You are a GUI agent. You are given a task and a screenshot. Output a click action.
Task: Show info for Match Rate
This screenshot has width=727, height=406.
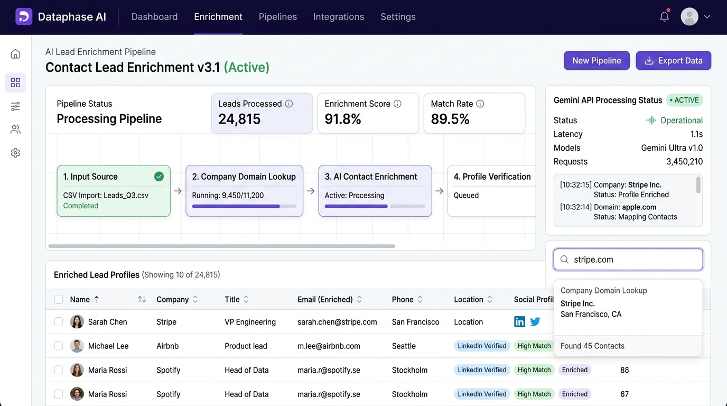(480, 104)
